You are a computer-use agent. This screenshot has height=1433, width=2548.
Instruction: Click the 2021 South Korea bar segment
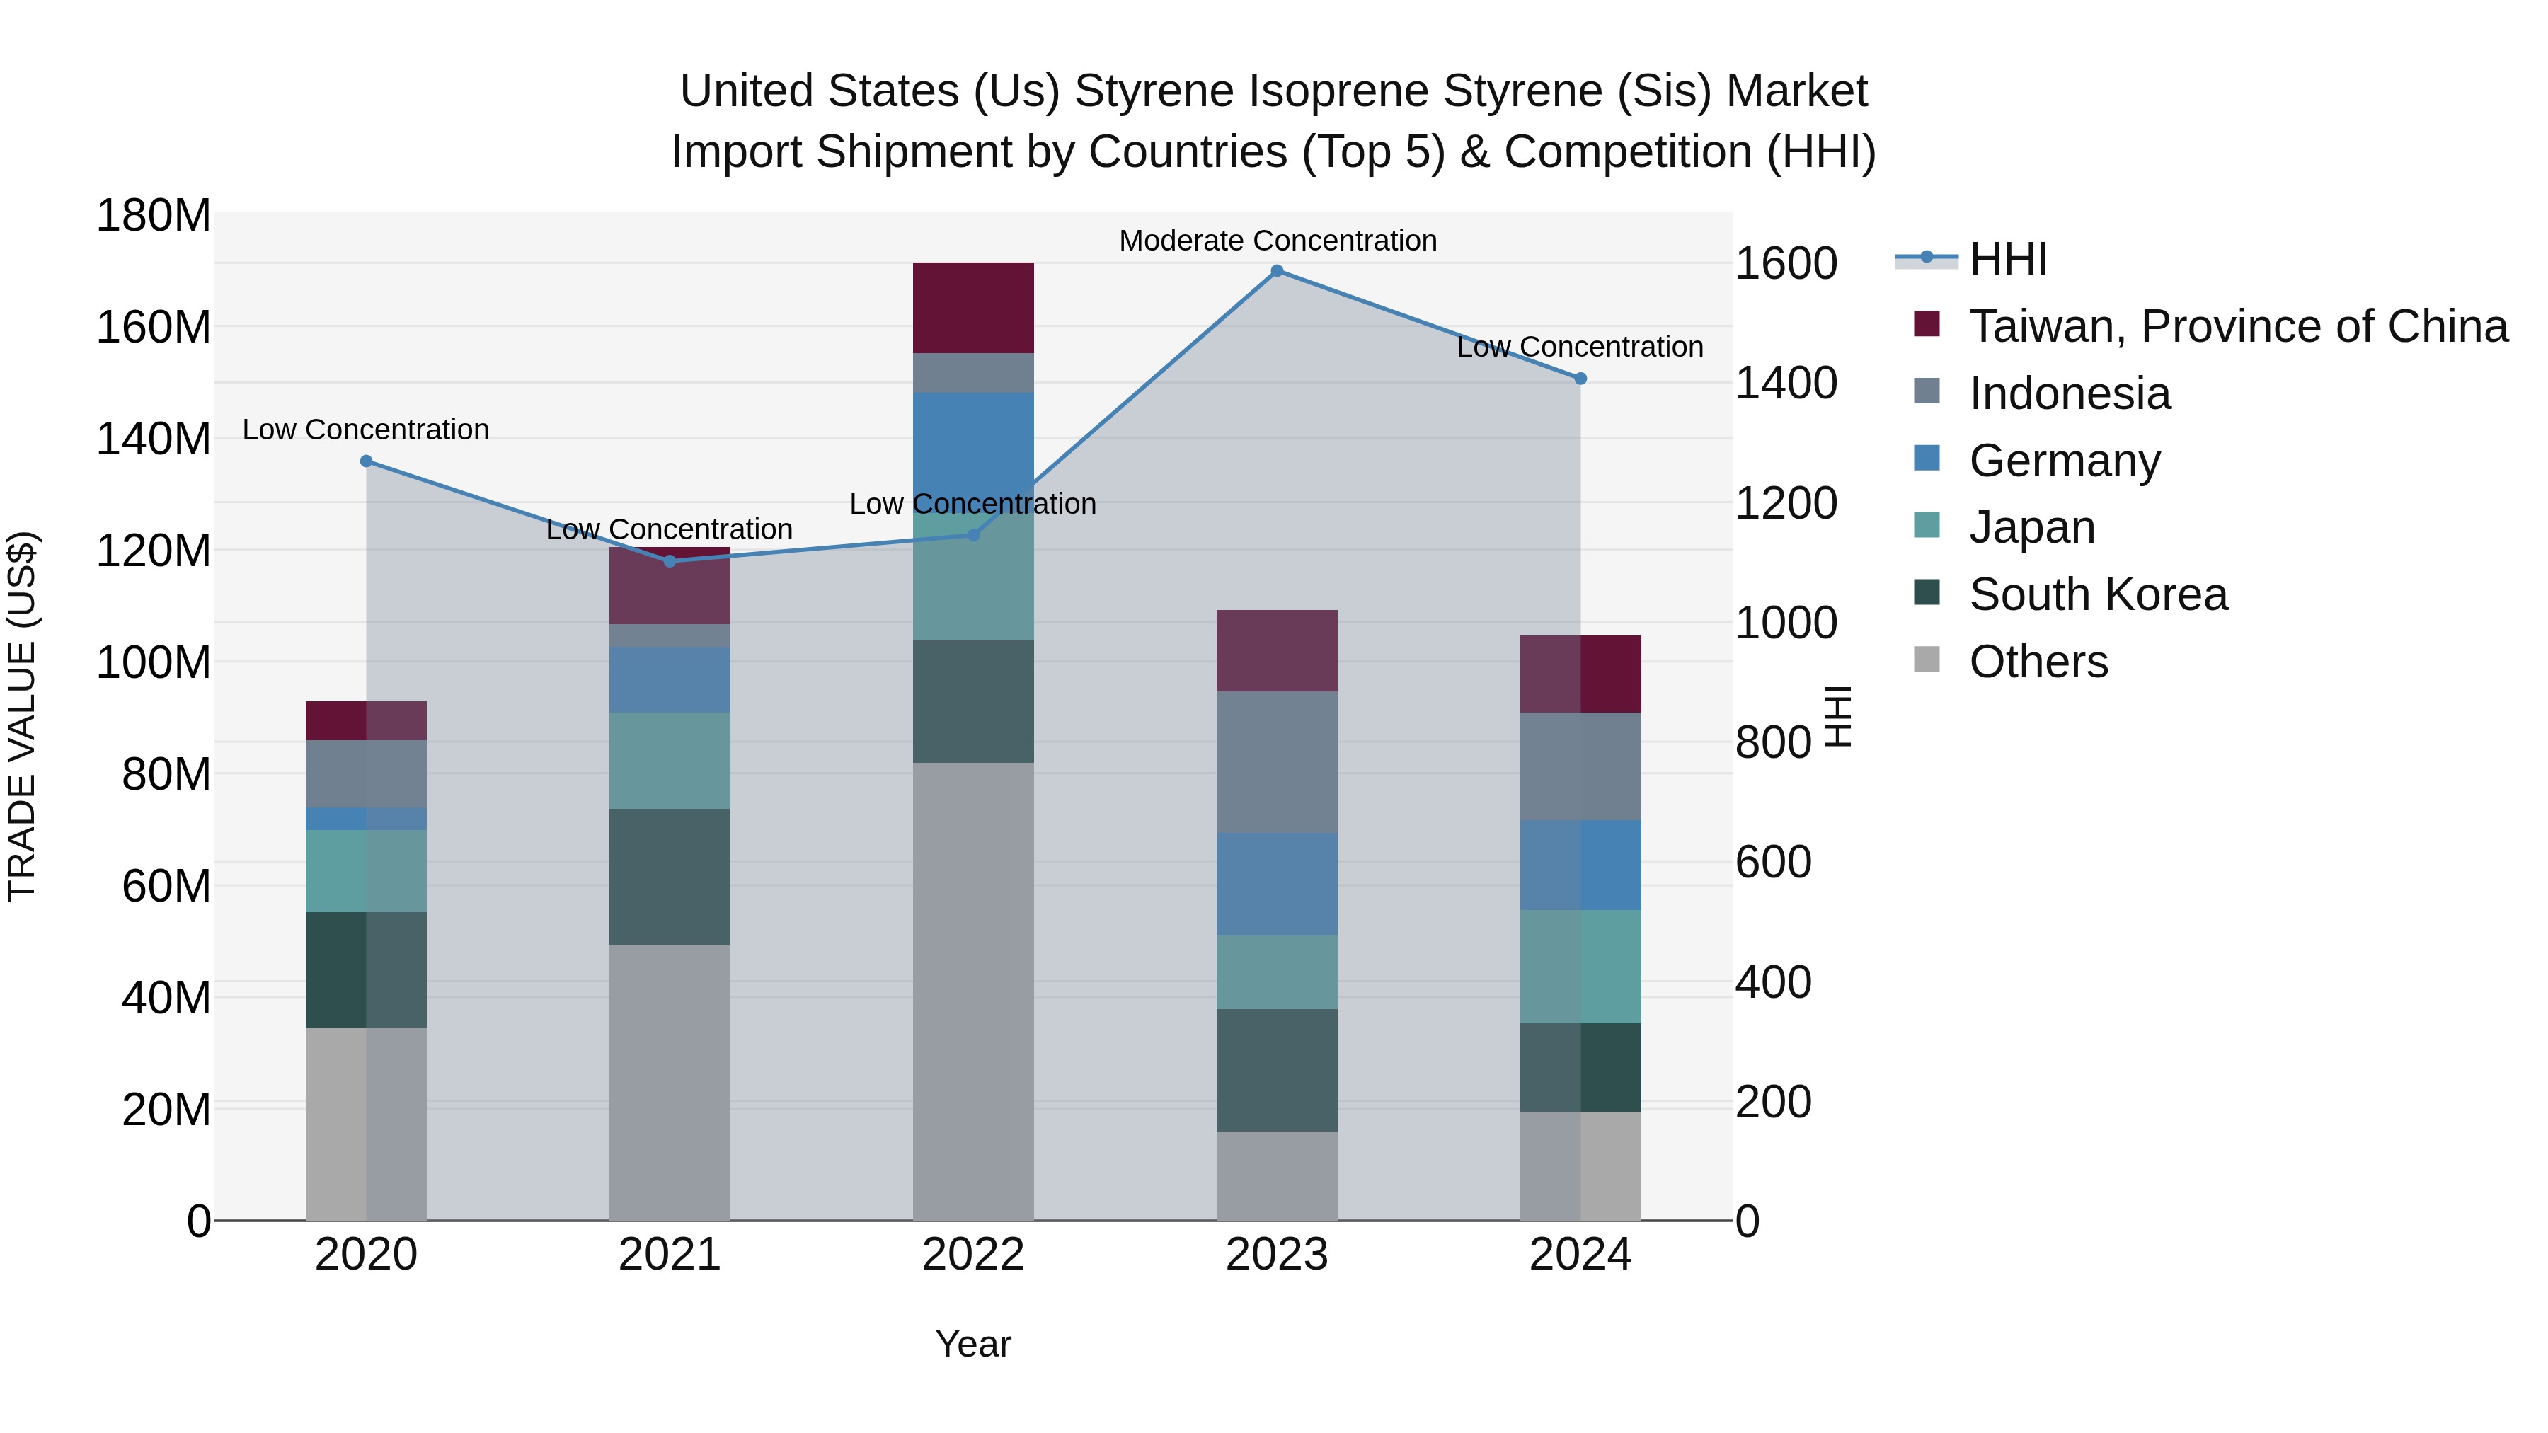click(x=670, y=877)
